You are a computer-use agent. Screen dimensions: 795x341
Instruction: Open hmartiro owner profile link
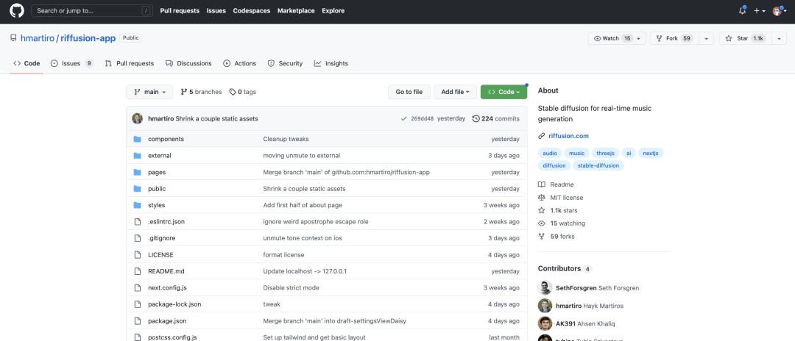tap(38, 38)
